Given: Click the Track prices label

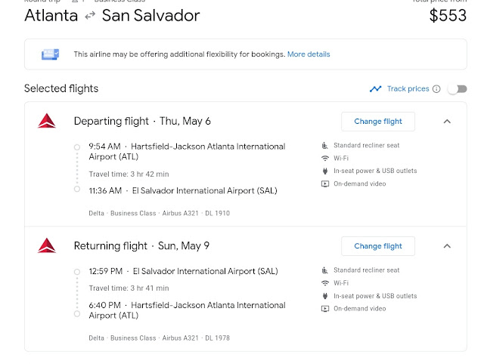Looking at the screenshot, I should (408, 89).
